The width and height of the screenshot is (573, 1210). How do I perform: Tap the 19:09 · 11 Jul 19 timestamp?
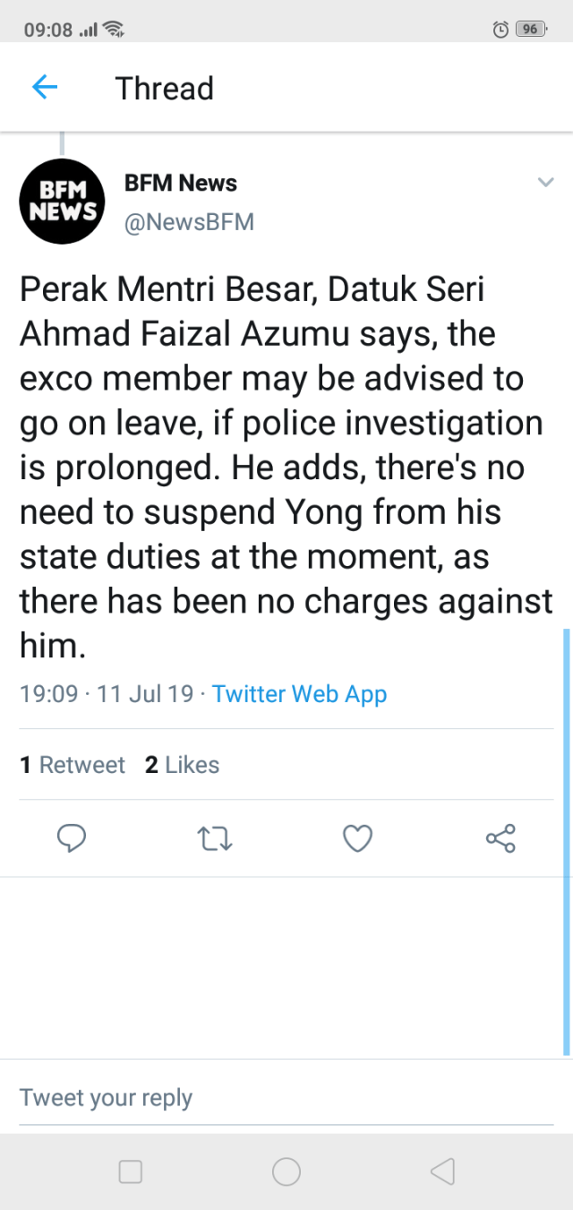[107, 694]
